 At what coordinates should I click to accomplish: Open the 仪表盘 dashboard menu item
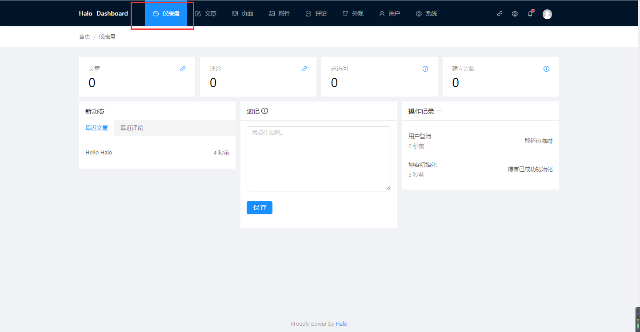pyautogui.click(x=166, y=13)
